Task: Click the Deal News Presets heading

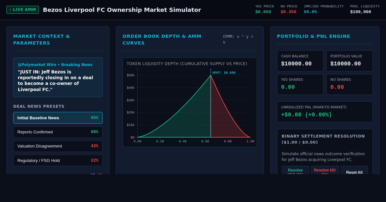Action: point(39,106)
